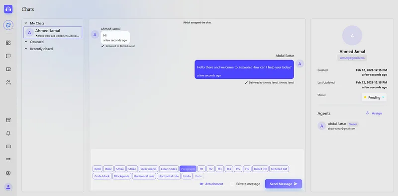
Task: Select Paragraph format
Action: coord(188,169)
